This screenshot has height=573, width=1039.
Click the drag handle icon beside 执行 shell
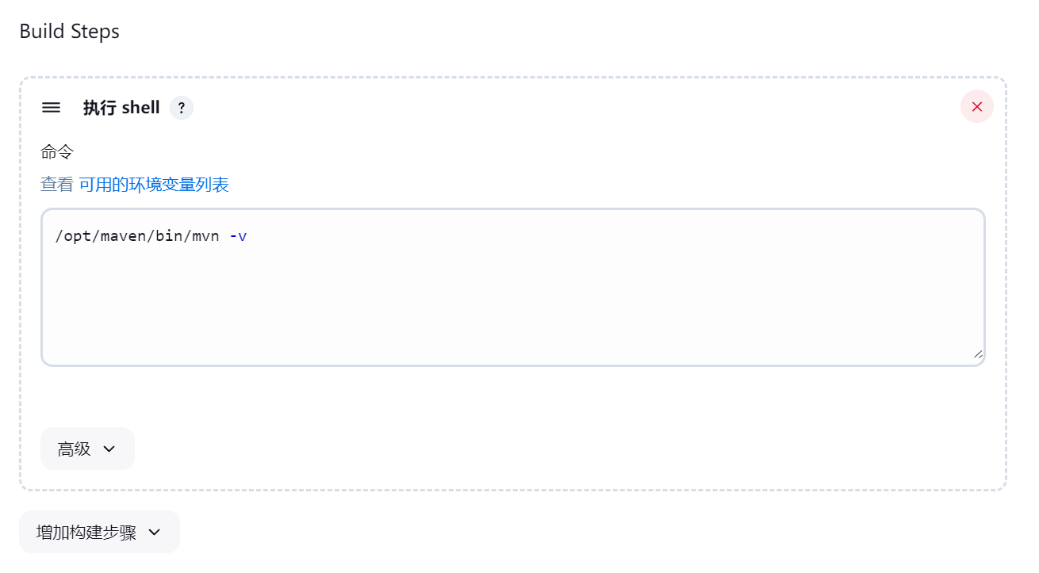point(51,108)
